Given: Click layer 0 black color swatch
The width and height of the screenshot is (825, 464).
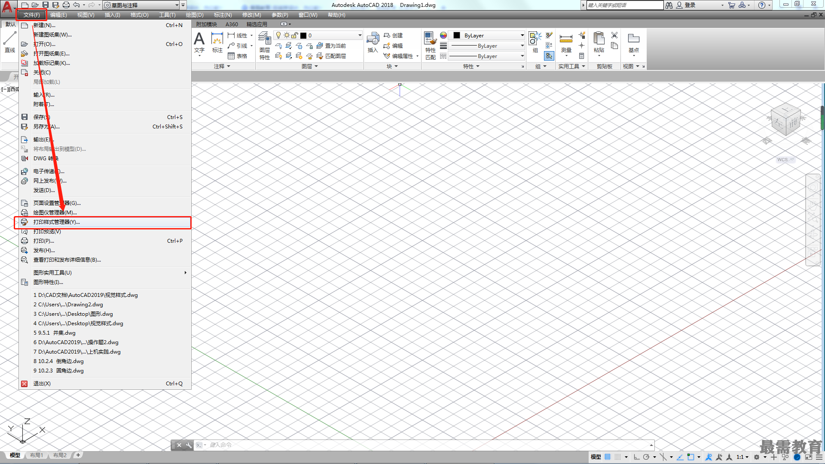Looking at the screenshot, I should [x=303, y=35].
